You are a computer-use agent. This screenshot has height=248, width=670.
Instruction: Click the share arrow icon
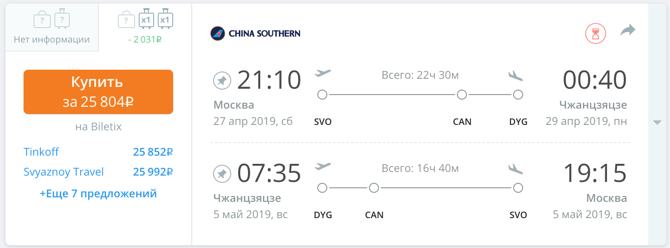tap(628, 31)
